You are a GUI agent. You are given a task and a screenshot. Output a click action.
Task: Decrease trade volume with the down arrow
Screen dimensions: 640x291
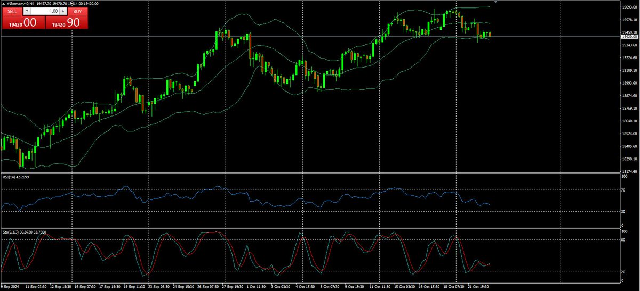[27, 11]
